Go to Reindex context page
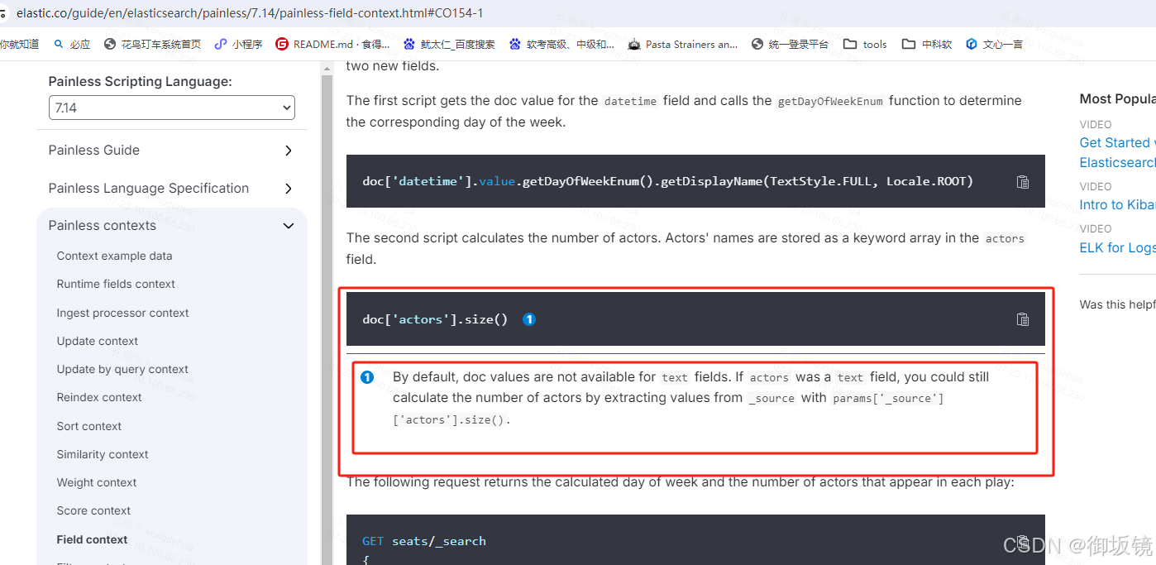The height and width of the screenshot is (565, 1156). (99, 398)
